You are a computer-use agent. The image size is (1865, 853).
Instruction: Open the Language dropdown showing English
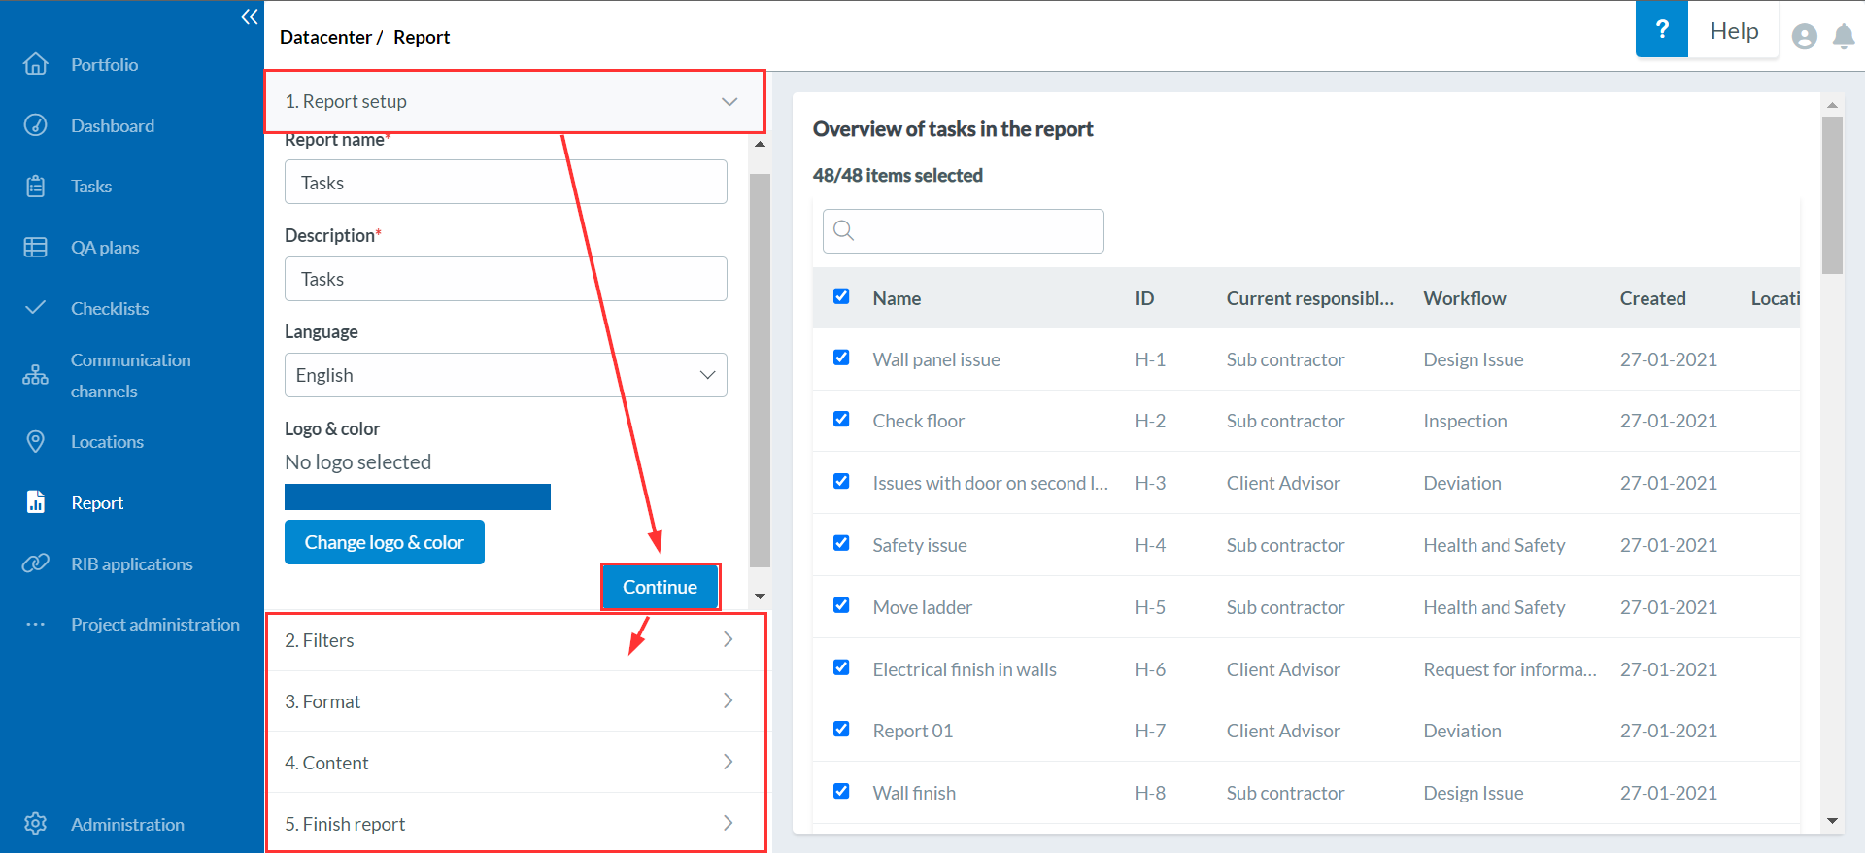click(x=505, y=375)
